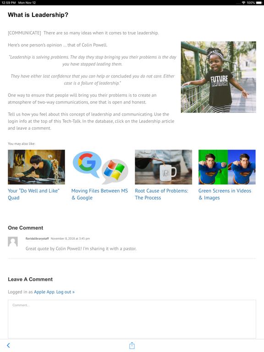Open the coffee mug UGH thumbnail
Viewport: 264px width, 352px height.
[164, 167]
